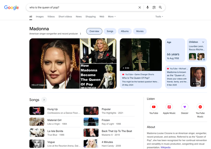Open the Frozen cover thumbnail
Screen dimensions: 211x149
(91, 122)
